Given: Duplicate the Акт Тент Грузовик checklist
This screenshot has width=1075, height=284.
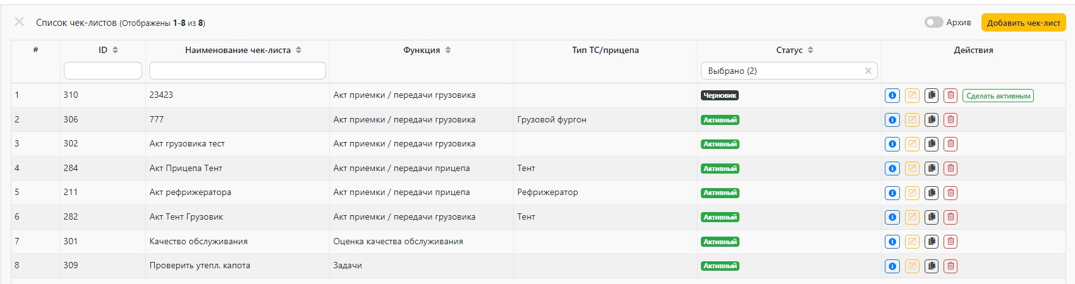Looking at the screenshot, I should pos(931,217).
